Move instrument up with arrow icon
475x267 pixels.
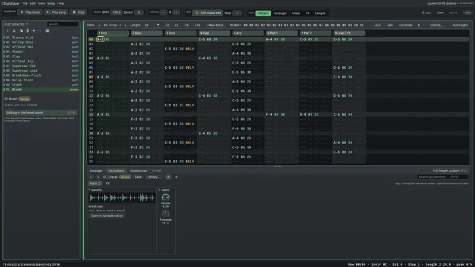coord(34,31)
